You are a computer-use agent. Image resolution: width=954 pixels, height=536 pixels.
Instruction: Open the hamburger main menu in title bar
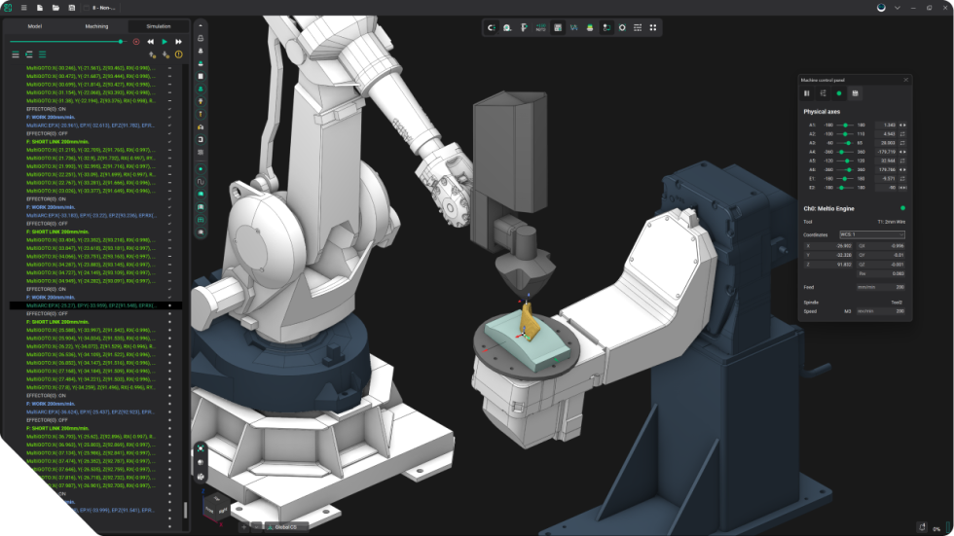pos(23,8)
